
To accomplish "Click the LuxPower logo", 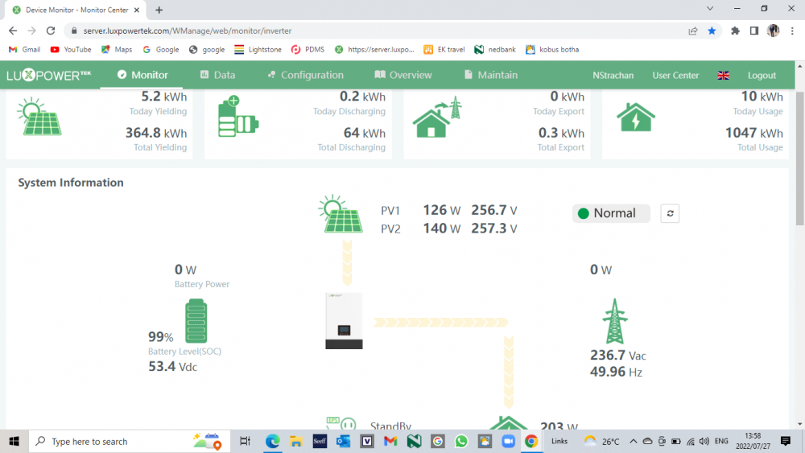I will [49, 76].
